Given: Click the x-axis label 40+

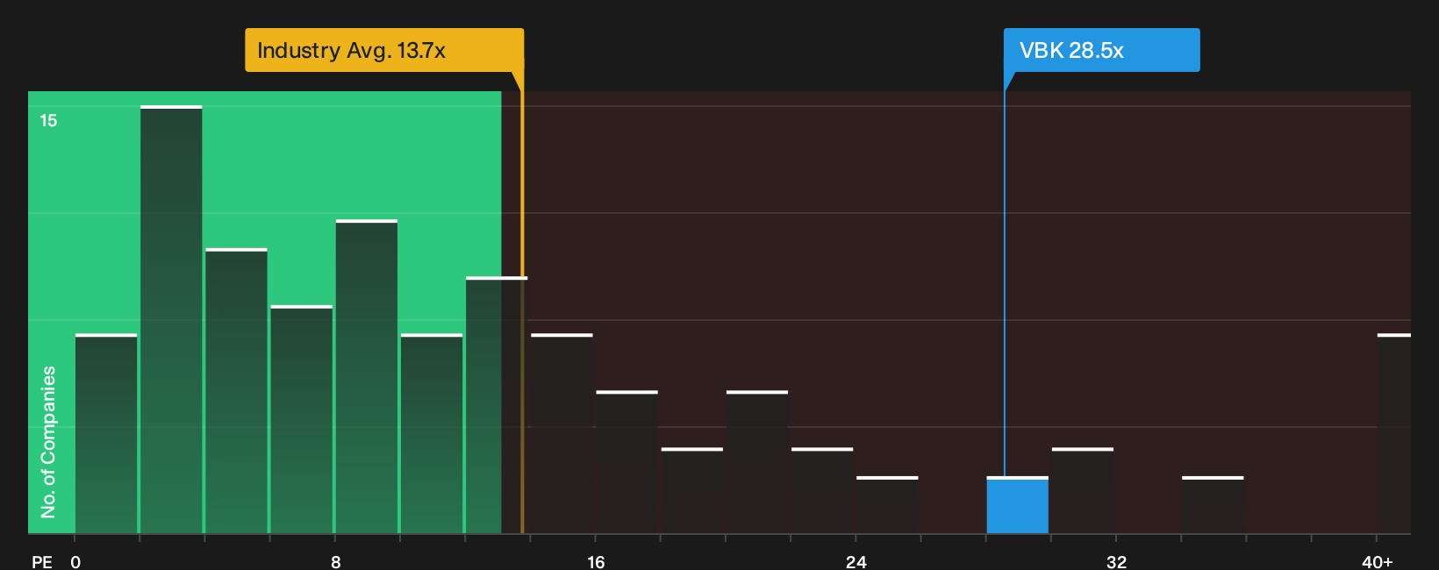Looking at the screenshot, I should (x=1377, y=561).
